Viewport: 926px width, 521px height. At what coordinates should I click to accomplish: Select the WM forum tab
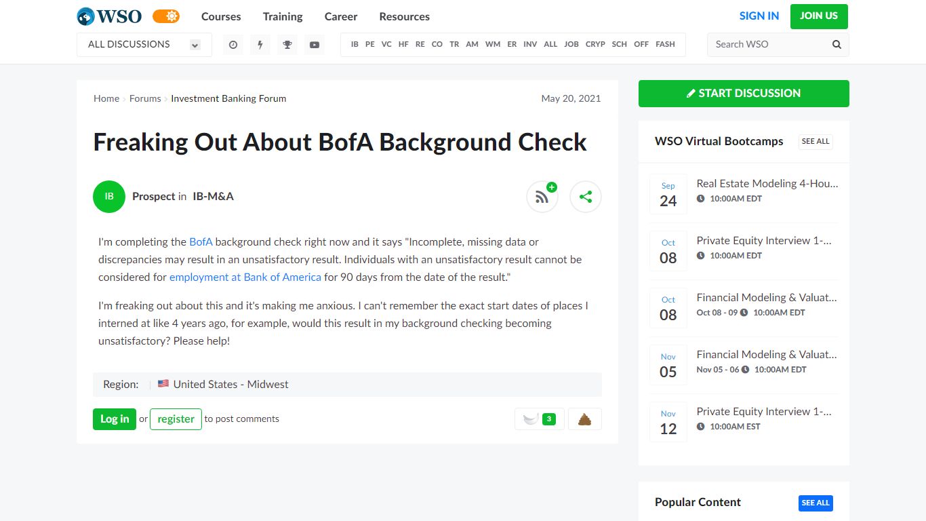(493, 44)
